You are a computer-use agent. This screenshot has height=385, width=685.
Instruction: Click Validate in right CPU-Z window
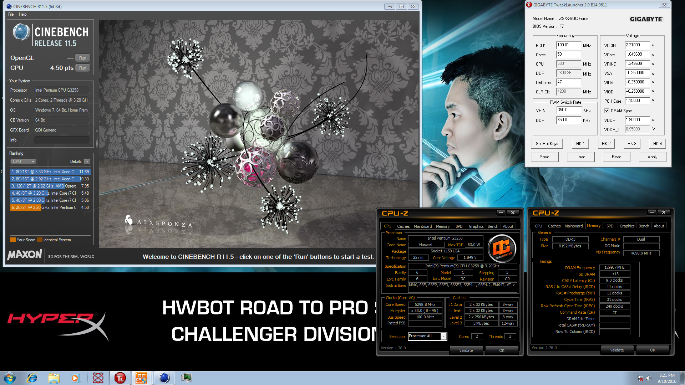(x=617, y=350)
